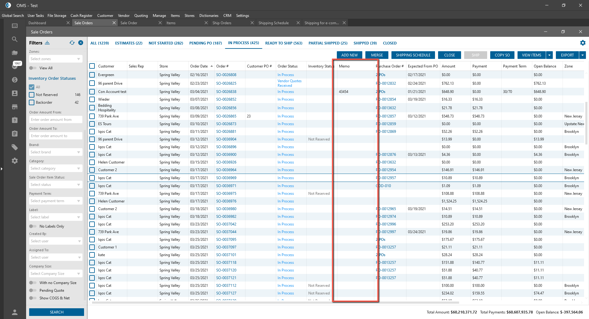Expand the Select brand dropdown
Viewport: 589px width, 319px height.
click(56, 152)
